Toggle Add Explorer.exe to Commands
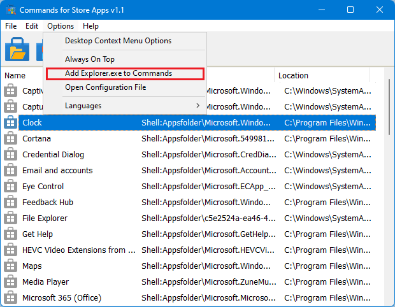The width and height of the screenshot is (395, 307). pos(118,73)
